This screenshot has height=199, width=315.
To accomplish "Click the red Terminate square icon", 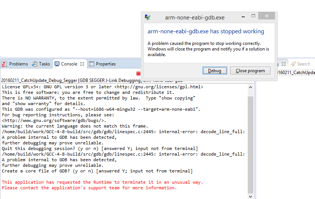I will click(x=138, y=74).
